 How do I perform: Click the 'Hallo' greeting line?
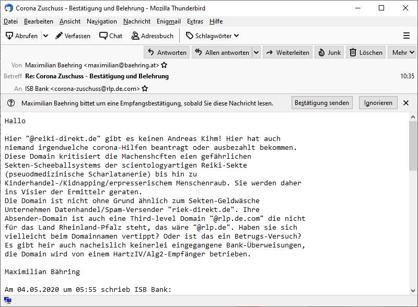[15, 121]
